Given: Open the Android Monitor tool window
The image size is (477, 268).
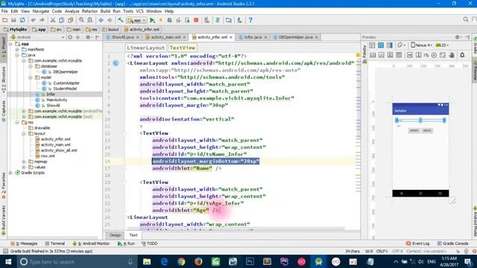Looking at the screenshot, I should click(91, 243).
